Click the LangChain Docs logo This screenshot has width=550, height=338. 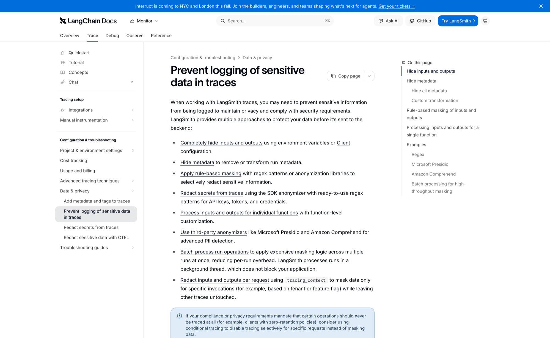(x=88, y=21)
